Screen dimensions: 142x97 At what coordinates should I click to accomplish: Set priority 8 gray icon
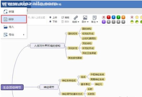118,22
